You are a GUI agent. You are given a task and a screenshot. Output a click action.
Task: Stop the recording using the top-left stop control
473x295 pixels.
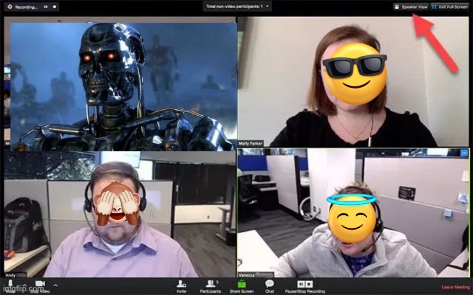pyautogui.click(x=55, y=6)
